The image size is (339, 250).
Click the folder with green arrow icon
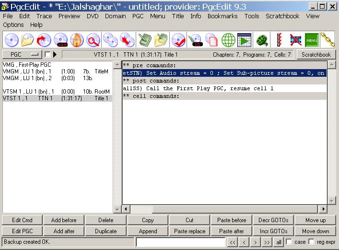[161, 40]
